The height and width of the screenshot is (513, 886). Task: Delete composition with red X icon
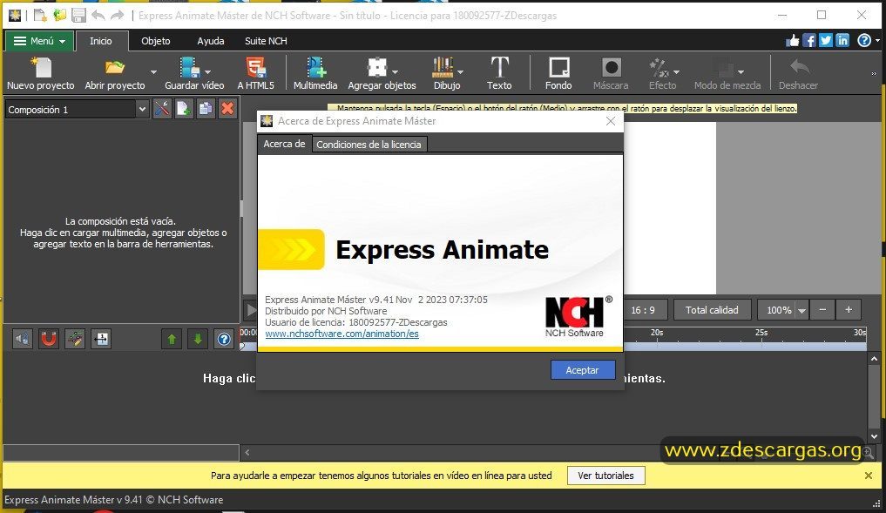(227, 108)
